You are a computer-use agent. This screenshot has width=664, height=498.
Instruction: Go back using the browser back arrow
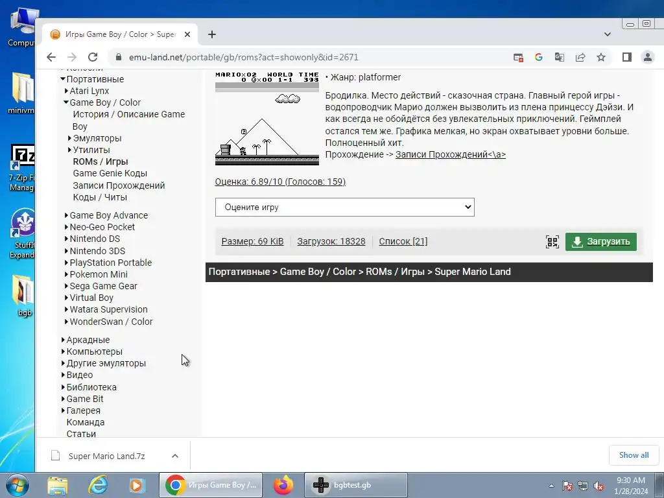click(x=51, y=57)
